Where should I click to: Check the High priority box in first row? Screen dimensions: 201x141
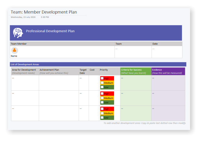(x=102, y=78)
